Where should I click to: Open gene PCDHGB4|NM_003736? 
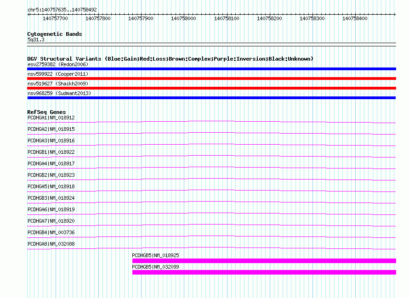51,232
